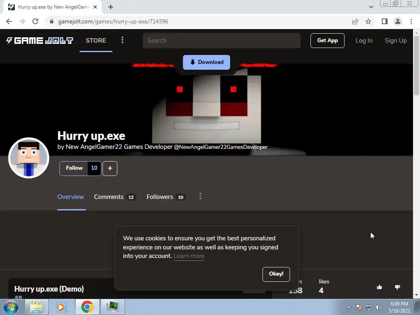Click the Follow button

click(x=74, y=168)
